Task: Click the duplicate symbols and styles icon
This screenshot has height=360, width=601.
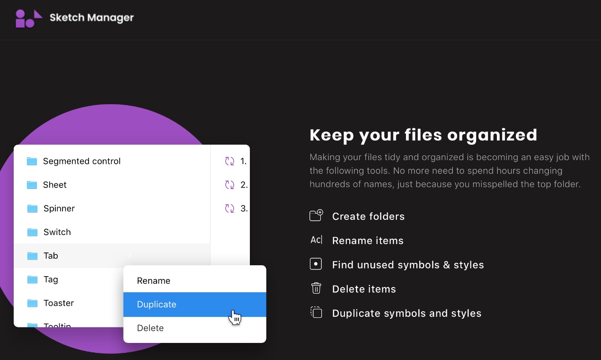Action: tap(316, 313)
